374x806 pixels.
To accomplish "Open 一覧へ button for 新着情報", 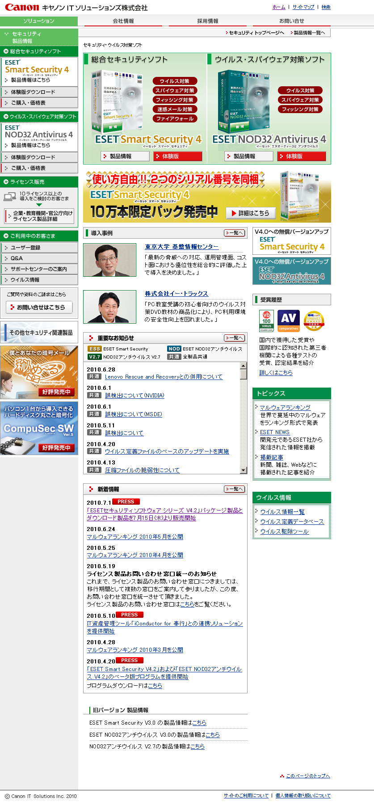I will tap(235, 489).
